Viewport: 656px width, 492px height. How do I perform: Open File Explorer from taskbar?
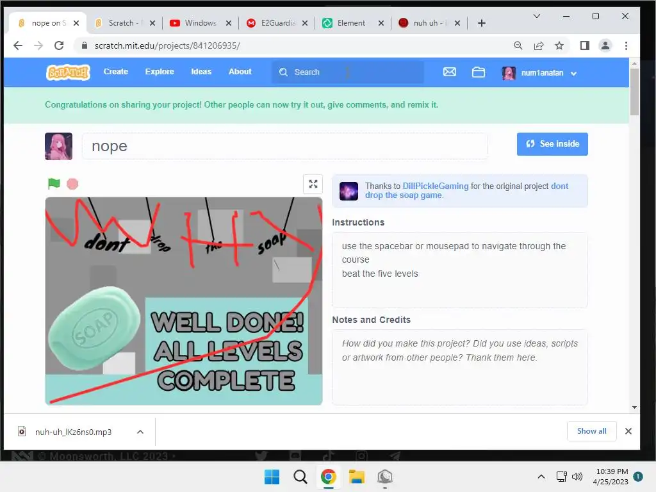[356, 477]
